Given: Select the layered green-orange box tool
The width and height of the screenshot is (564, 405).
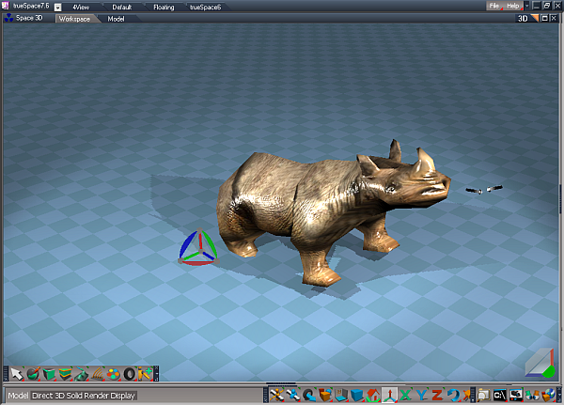Looking at the screenshot, I should 65,374.
